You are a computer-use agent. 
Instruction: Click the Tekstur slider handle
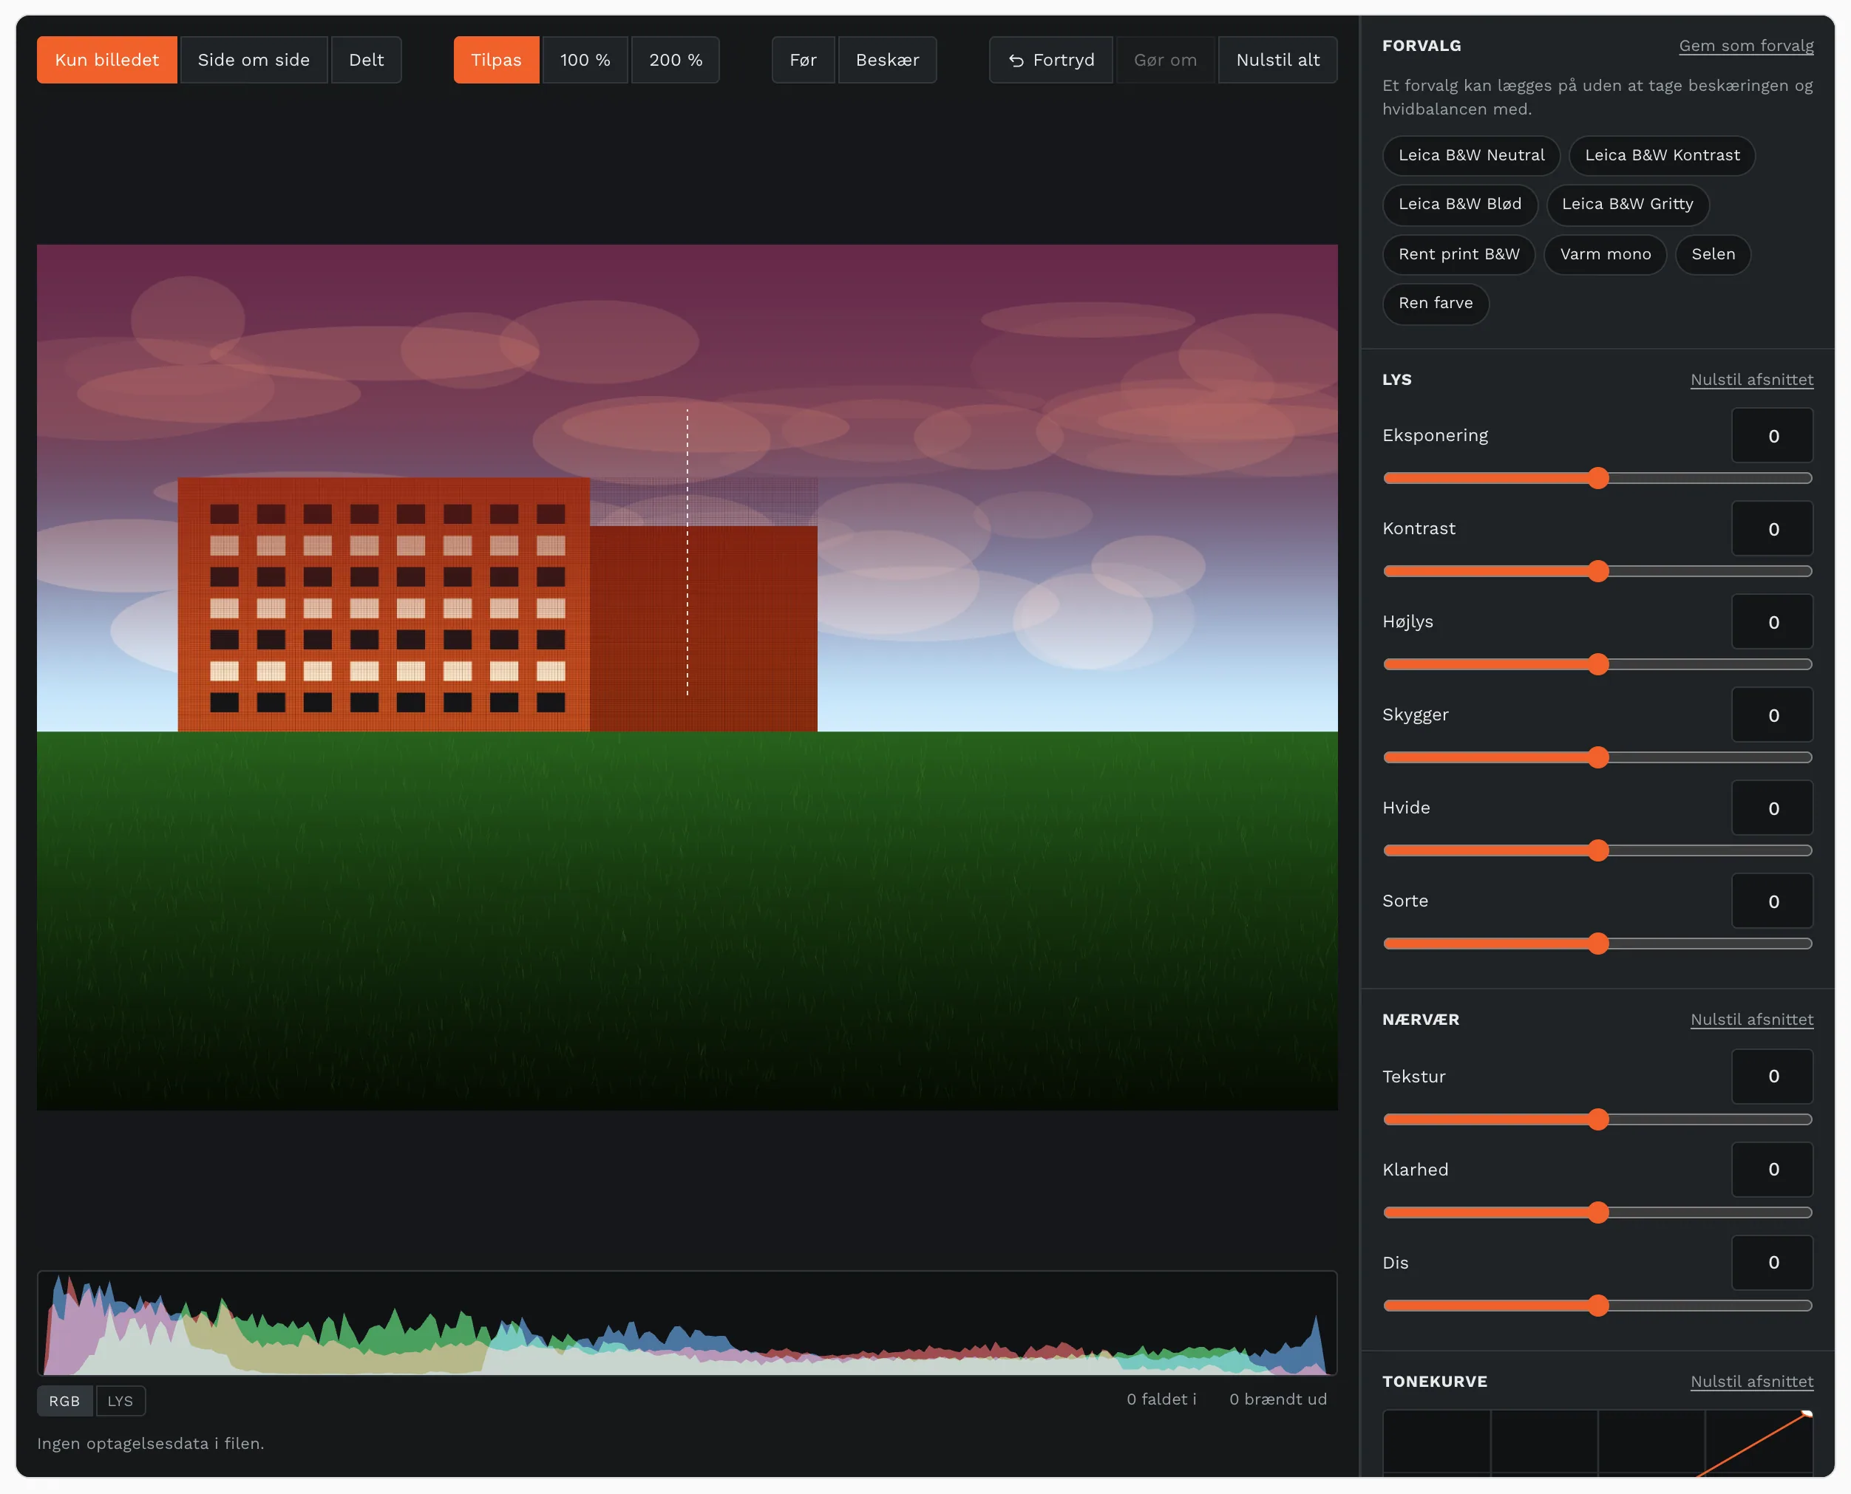[x=1598, y=1119]
